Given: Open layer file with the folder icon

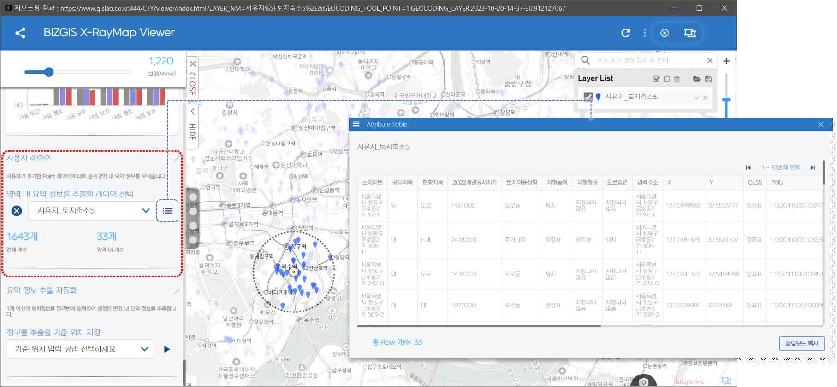Looking at the screenshot, I should 697,79.
